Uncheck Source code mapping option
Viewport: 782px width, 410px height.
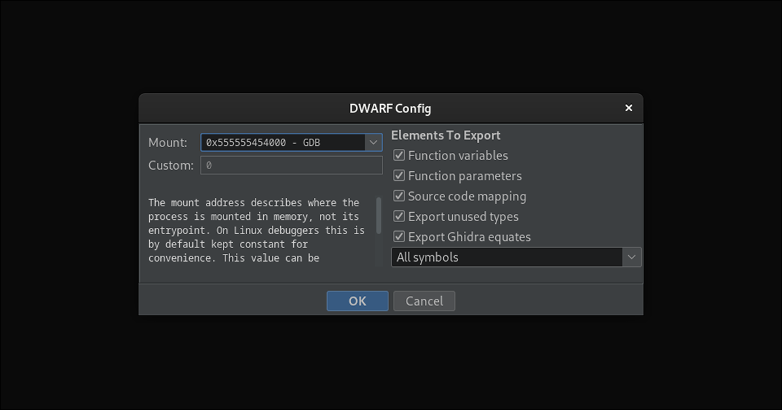pyautogui.click(x=399, y=196)
